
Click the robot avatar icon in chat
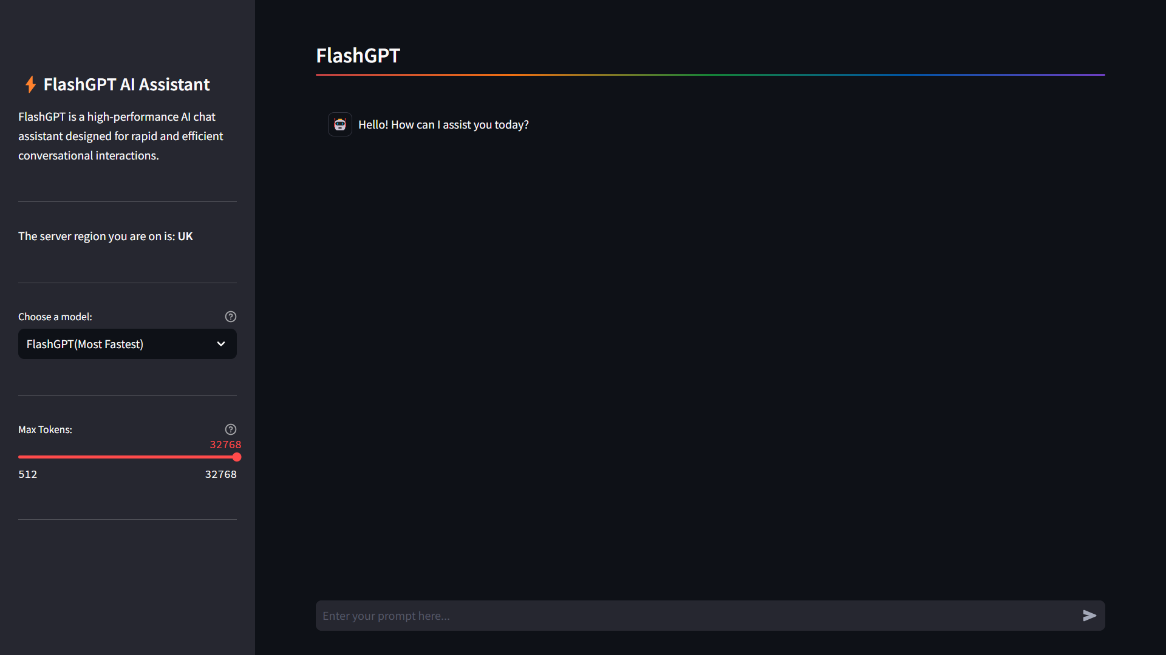tap(340, 124)
